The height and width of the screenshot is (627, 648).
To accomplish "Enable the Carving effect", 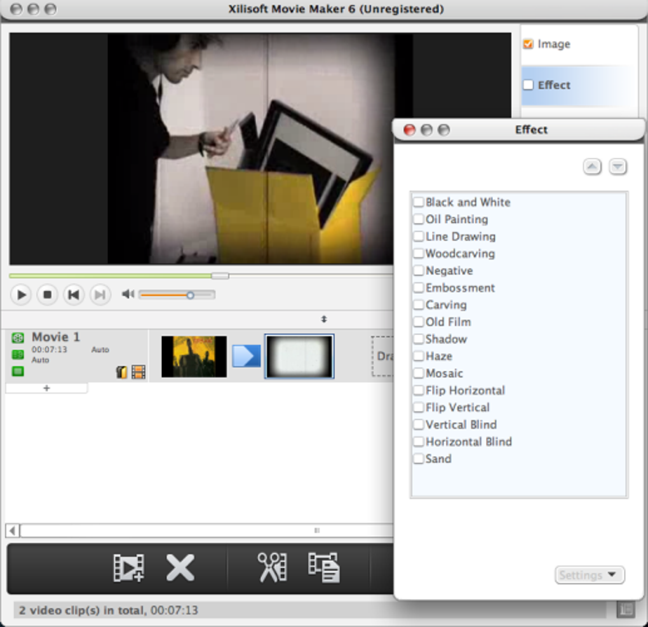I will [x=419, y=305].
